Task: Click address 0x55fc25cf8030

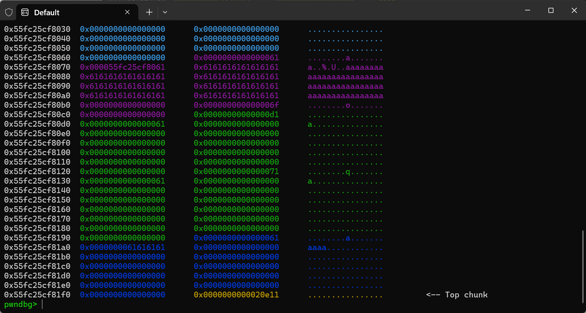Action: [x=37, y=29]
